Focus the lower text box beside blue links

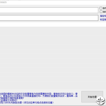pyautogui.click(x=49, y=18)
